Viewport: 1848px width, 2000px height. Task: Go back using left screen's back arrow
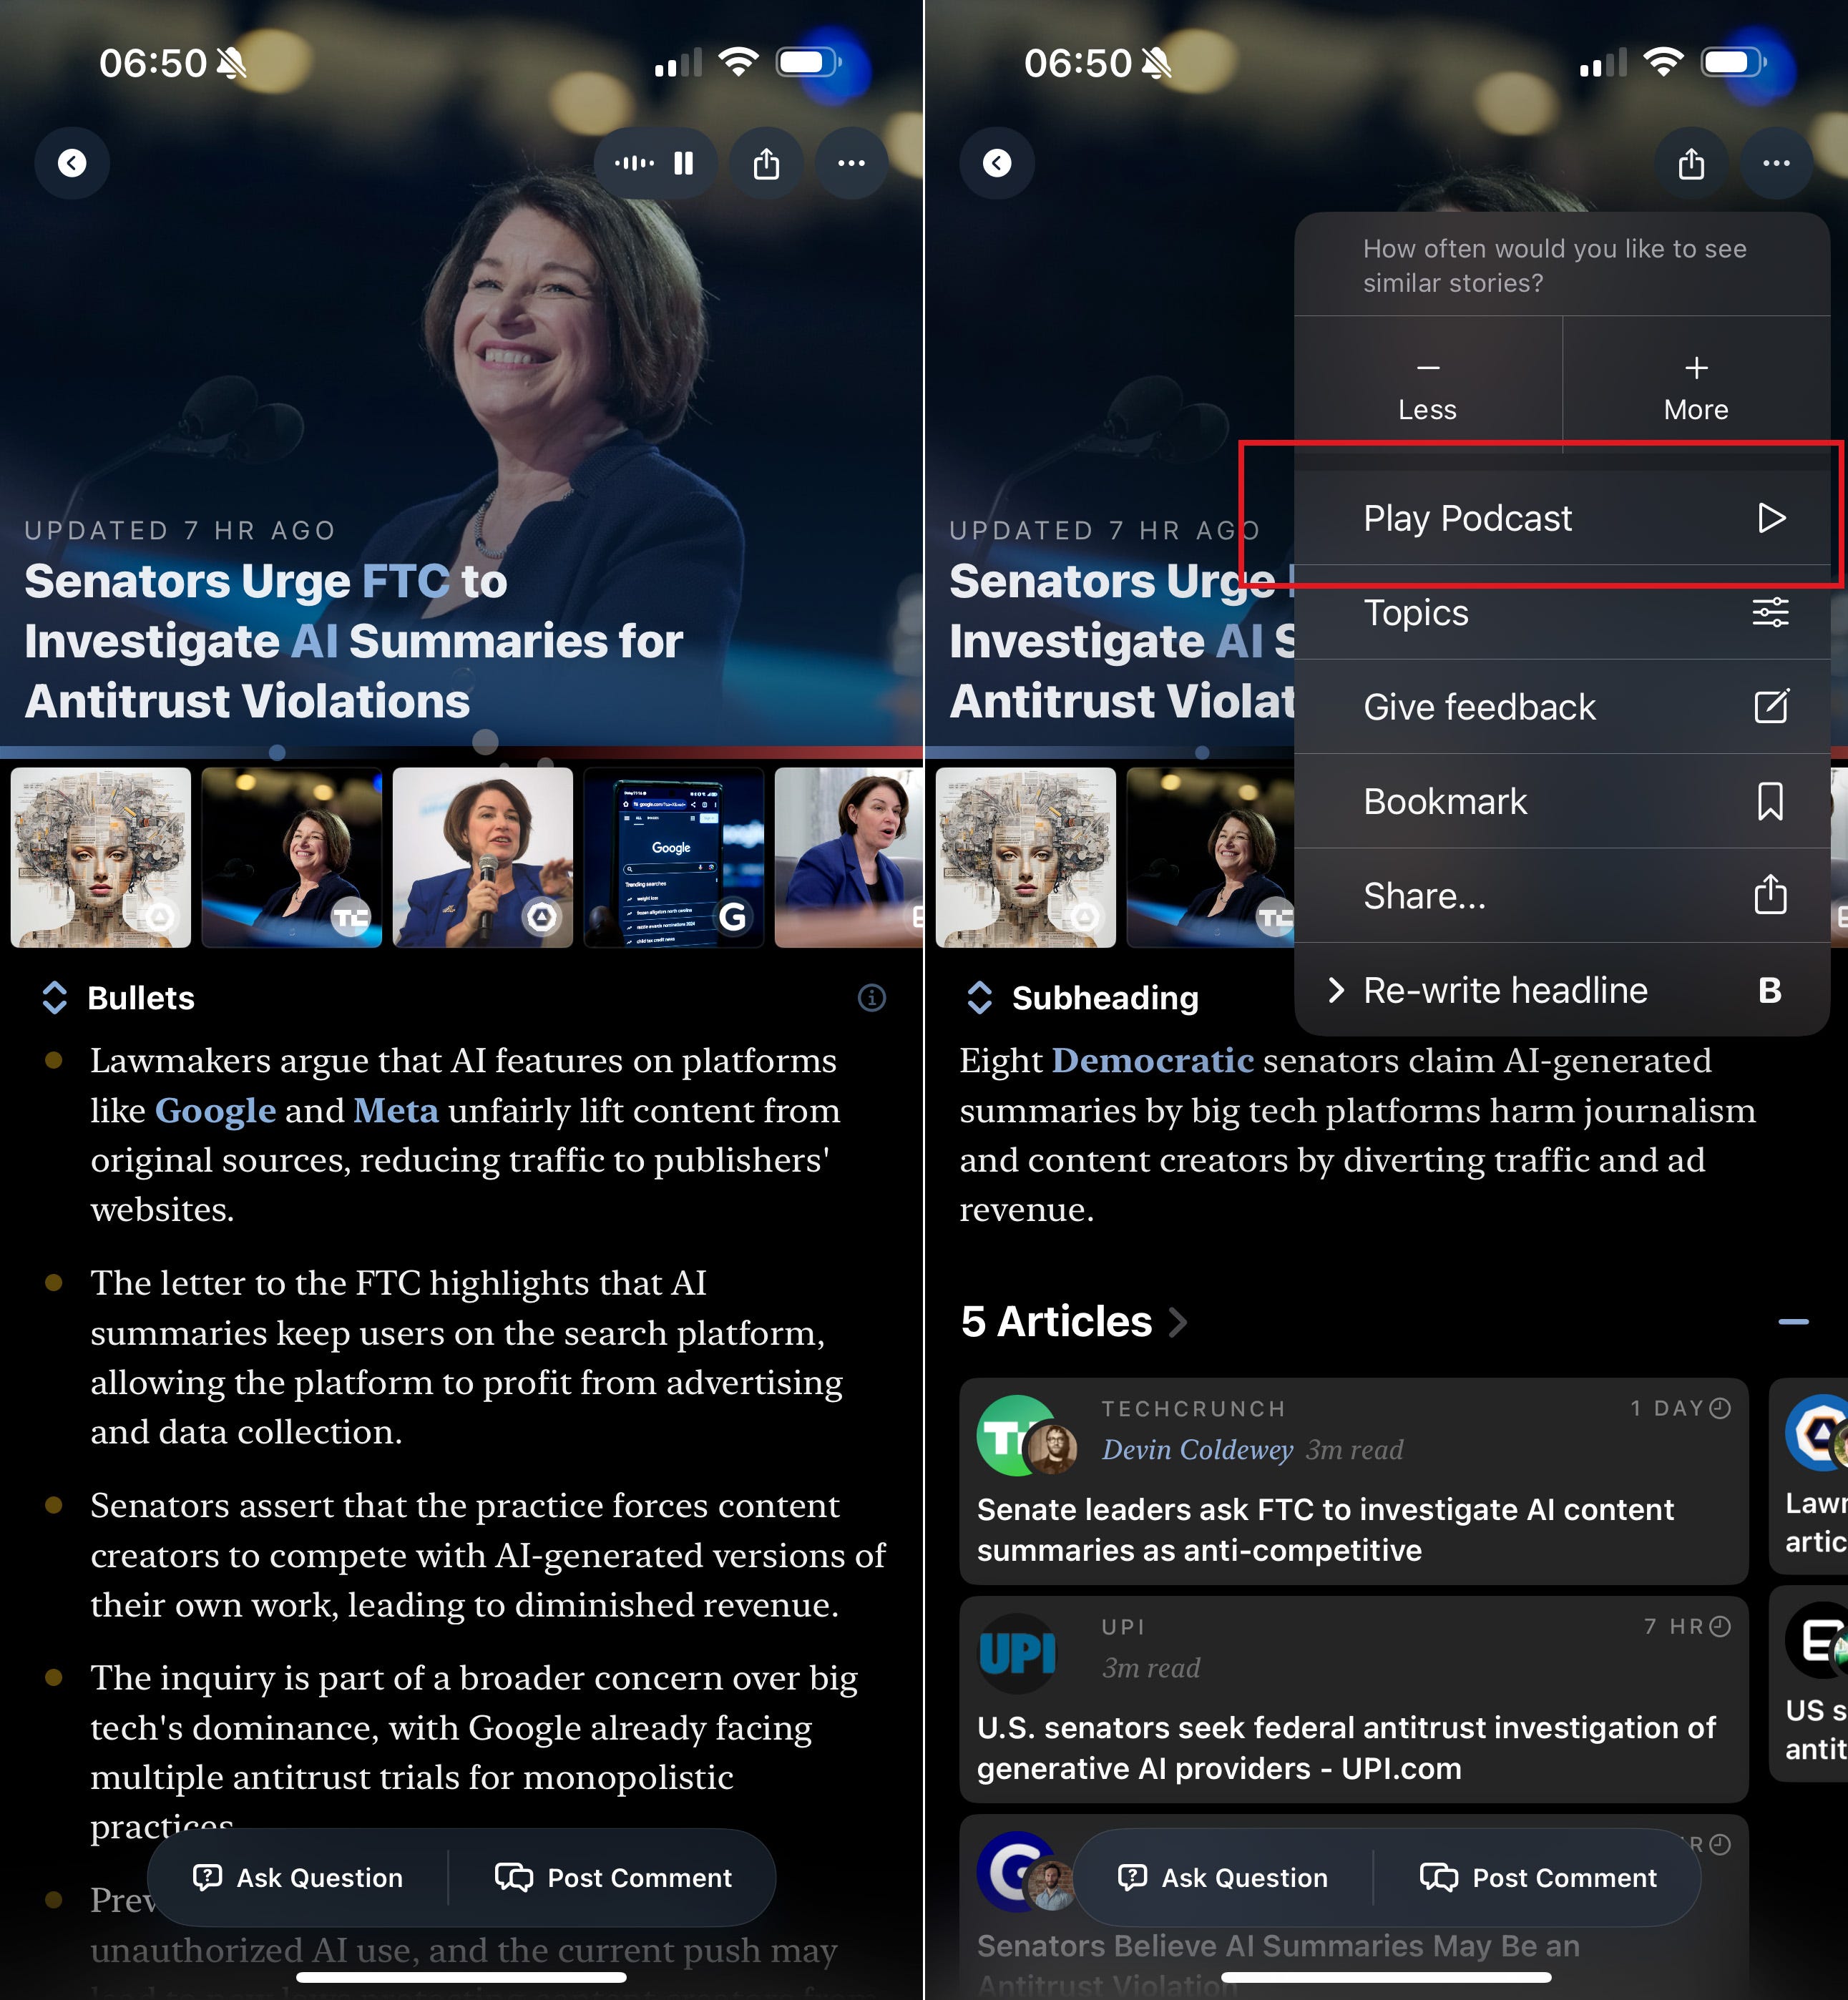tap(72, 163)
